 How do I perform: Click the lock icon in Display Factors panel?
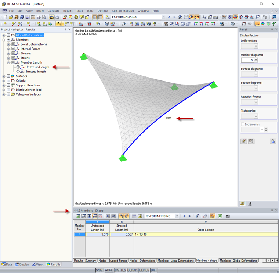pos(273,141)
